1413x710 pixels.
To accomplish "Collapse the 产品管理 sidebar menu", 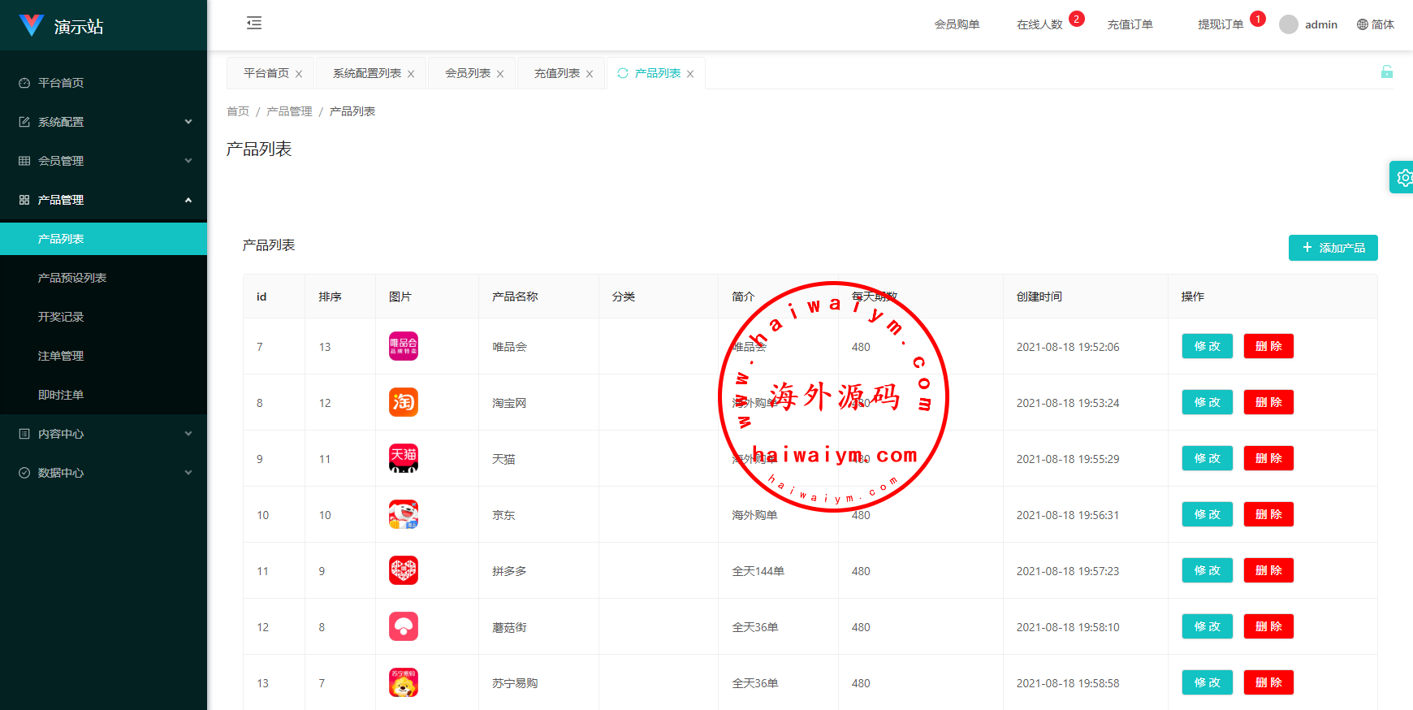I will [103, 200].
